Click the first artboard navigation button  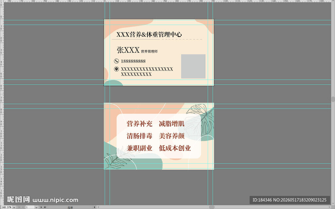(19, 207)
